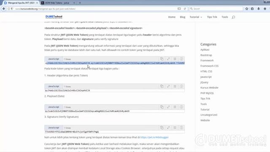Screen dimensions: 270x152
Task: Show info for Signature code block
Action: coord(181,128)
